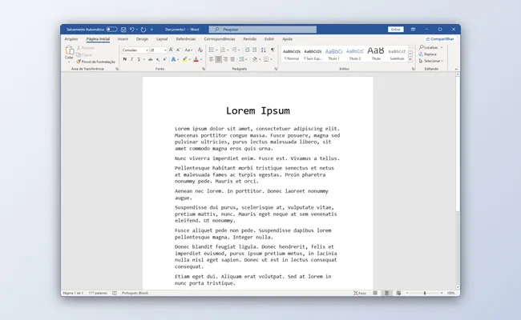Click the bullets list icon
This screenshot has width=521, height=320.
212,50
